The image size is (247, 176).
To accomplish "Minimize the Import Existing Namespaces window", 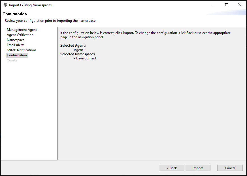I will (x=214, y=5).
